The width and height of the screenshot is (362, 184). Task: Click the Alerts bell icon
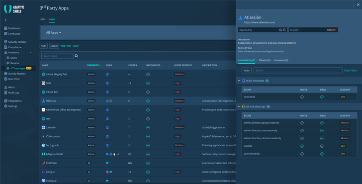click(x=5, y=87)
